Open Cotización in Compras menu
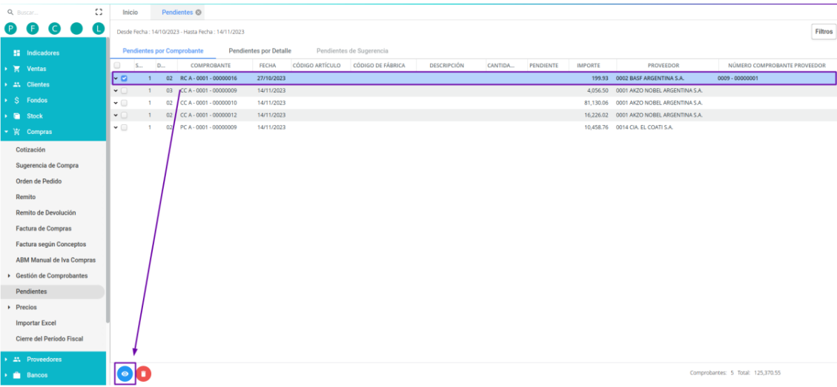This screenshot has height=387, width=837. 30,149
